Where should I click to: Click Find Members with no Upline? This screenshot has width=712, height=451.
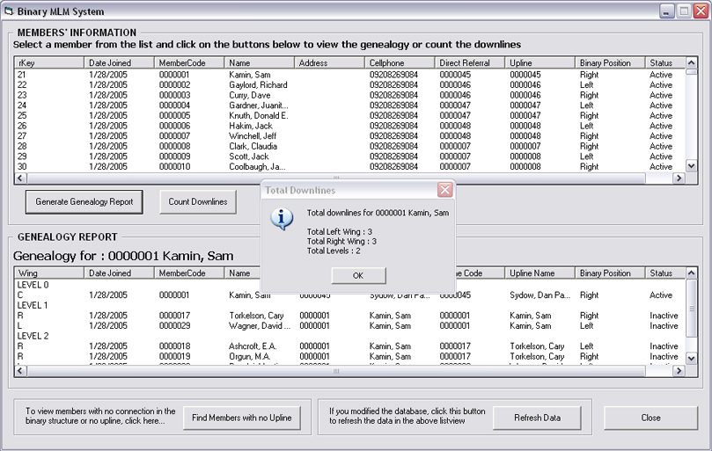242,418
